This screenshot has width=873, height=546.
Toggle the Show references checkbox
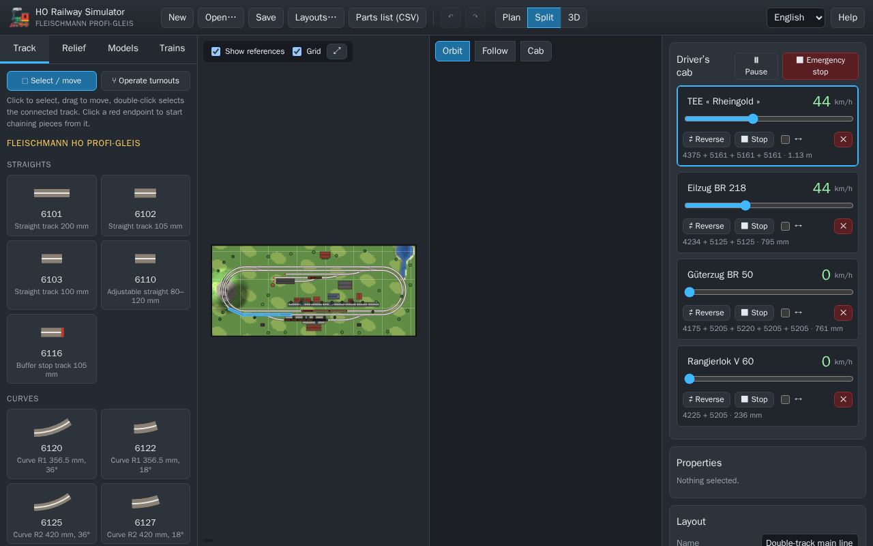coord(216,51)
